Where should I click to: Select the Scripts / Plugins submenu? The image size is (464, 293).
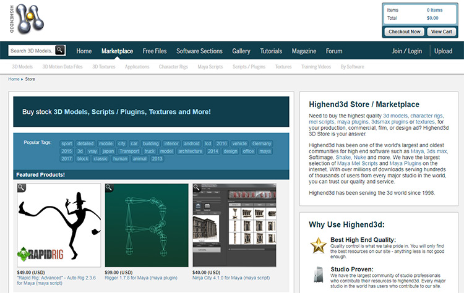249,67
